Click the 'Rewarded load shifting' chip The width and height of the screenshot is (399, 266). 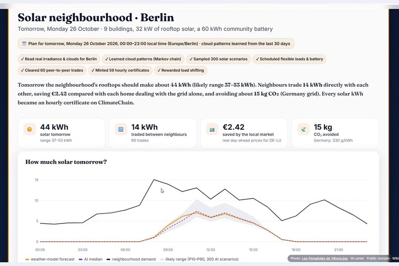(x=181, y=70)
